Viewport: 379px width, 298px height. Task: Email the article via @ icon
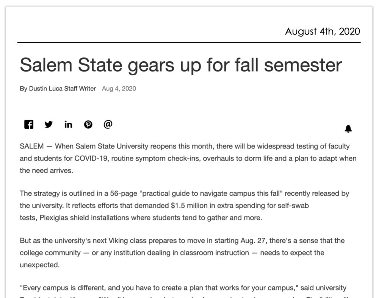108,124
